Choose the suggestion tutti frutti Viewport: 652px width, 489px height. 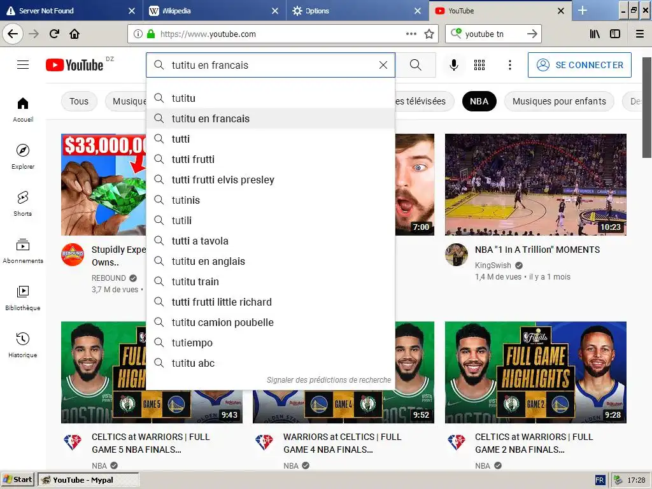tap(271, 159)
